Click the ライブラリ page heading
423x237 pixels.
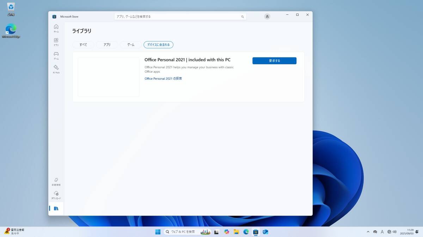point(82,31)
